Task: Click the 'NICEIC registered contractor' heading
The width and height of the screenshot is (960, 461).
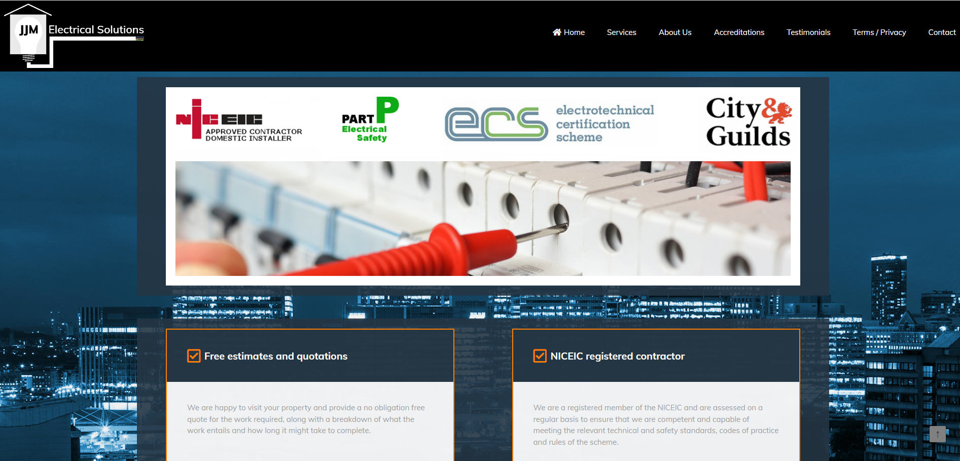Action: 618,356
